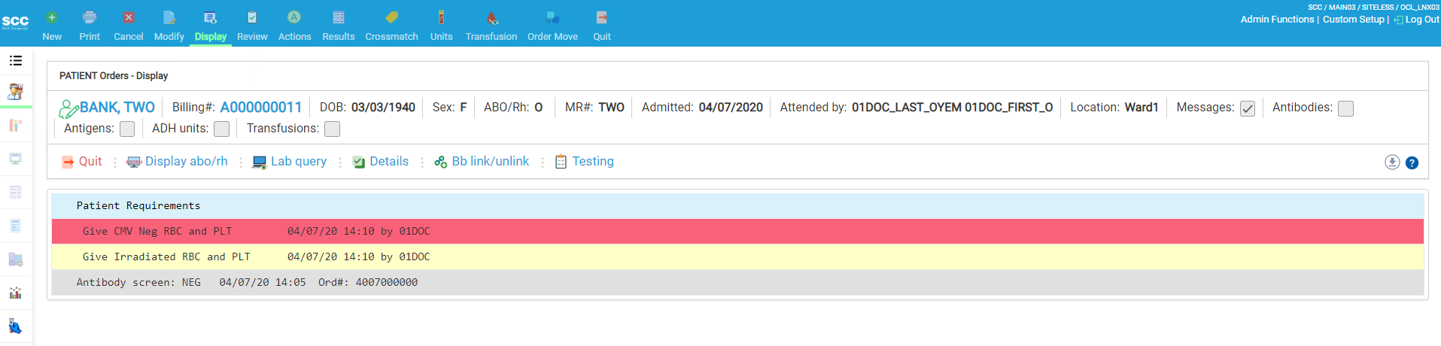This screenshot has width=1441, height=346.
Task: Click the Bb link/unlink button
Action: pyautogui.click(x=490, y=162)
